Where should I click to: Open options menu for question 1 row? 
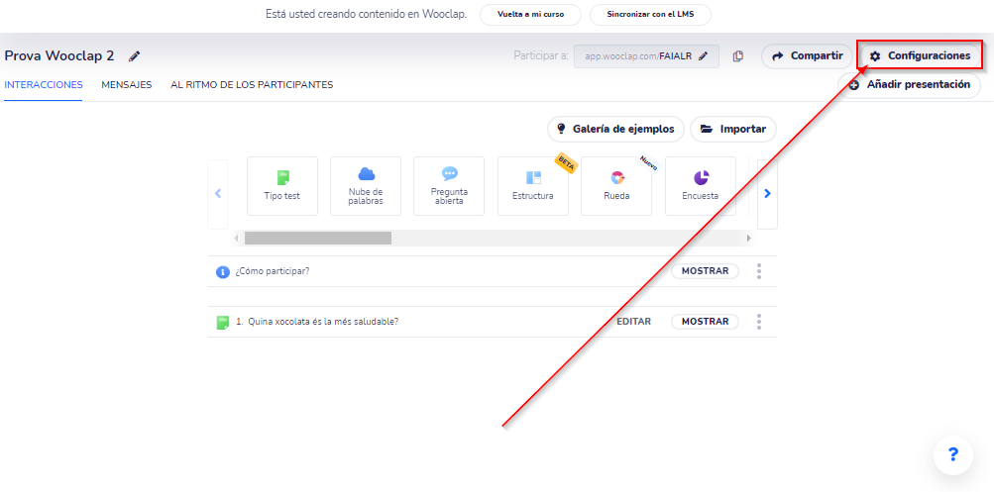pos(759,322)
